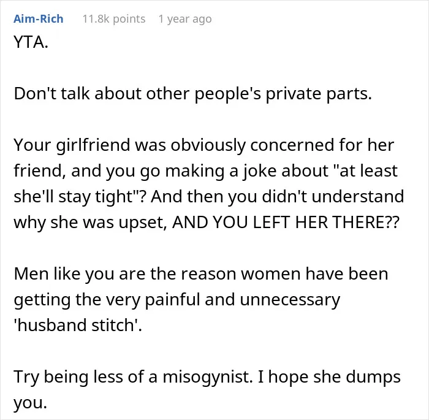Click the word unnecessary in comment
The image size is (429, 420).
click(290, 300)
